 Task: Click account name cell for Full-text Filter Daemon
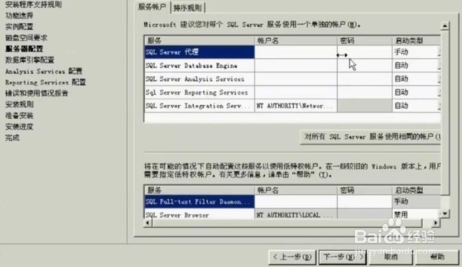point(296,202)
